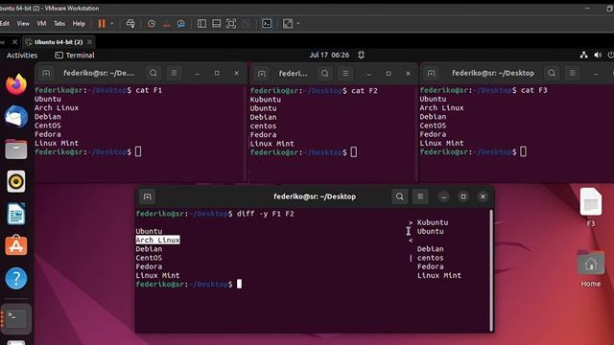Click 'CentOS' in cat F3 terminal
The image size is (614, 345).
[433, 126]
